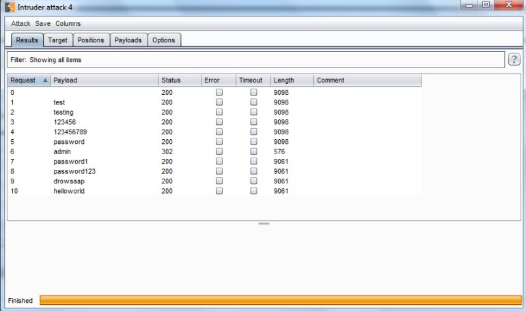Open the Save menu
The width and height of the screenshot is (526, 311).
click(x=43, y=23)
